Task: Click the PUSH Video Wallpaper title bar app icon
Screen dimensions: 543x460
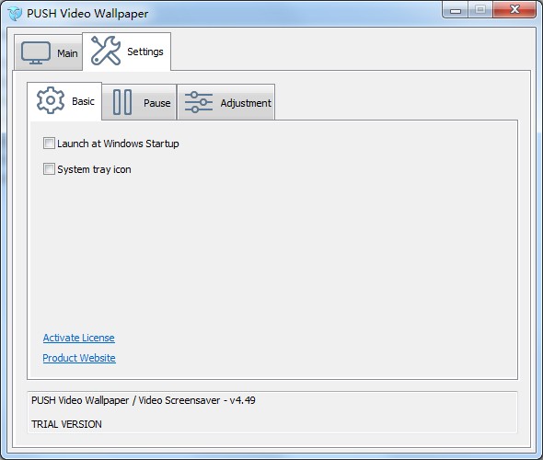Action: [x=15, y=14]
